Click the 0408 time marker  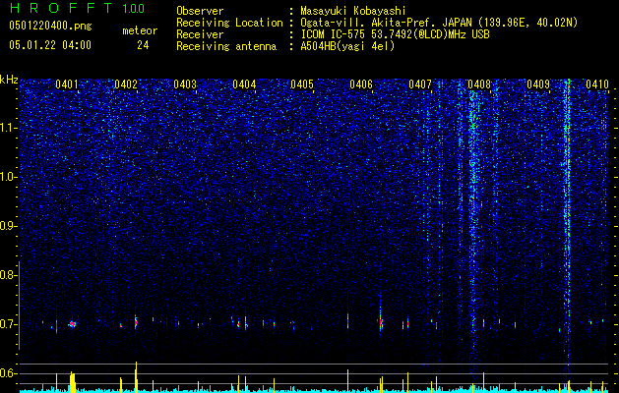tap(479, 84)
